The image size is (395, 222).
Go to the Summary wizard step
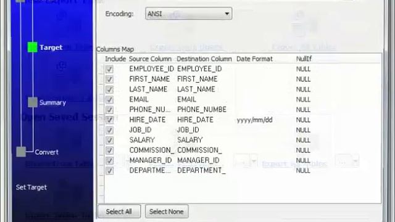52,102
